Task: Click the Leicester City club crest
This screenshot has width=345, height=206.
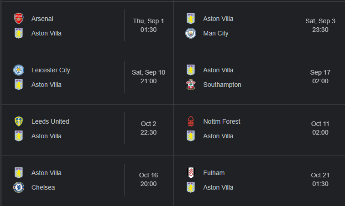Action: point(19,70)
